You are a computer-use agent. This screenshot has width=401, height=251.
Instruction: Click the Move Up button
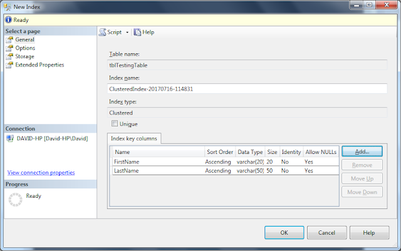coord(362,178)
